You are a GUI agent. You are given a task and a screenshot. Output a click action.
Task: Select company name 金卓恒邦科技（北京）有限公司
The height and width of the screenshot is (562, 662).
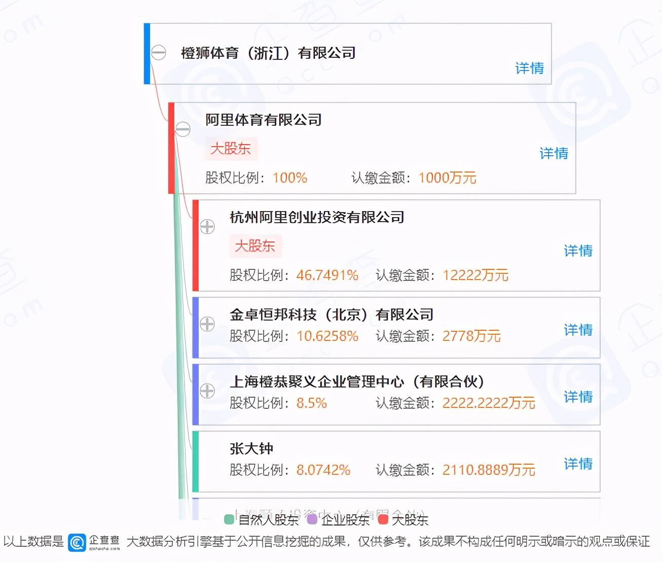pyautogui.click(x=332, y=314)
